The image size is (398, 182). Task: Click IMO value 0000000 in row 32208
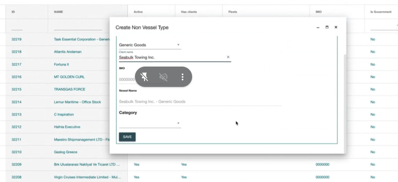click(x=322, y=177)
